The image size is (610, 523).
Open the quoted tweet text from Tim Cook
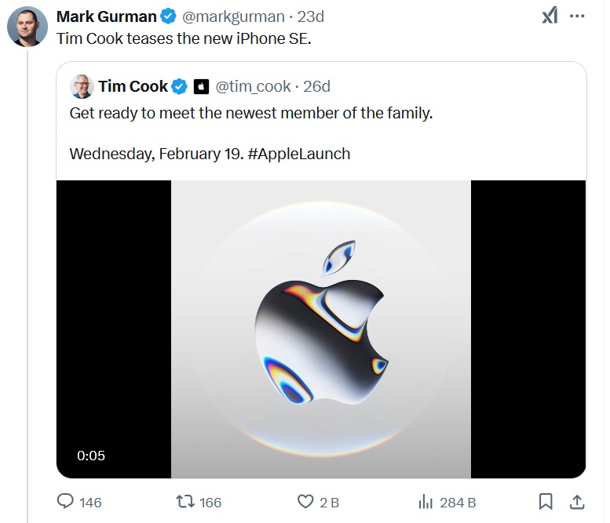[251, 114]
